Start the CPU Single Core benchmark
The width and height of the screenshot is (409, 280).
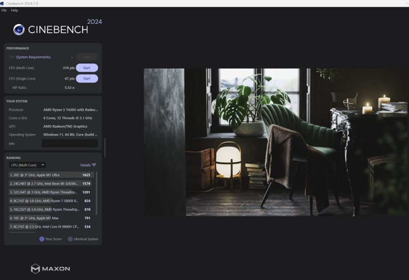pyautogui.click(x=87, y=79)
